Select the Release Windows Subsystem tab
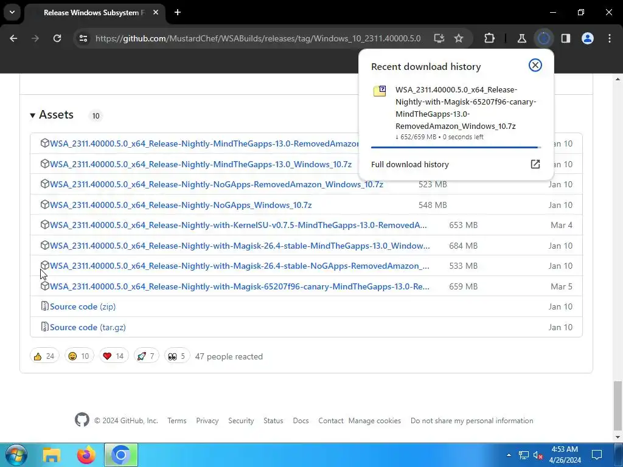Viewport: 623px width, 467px height. 94,13
